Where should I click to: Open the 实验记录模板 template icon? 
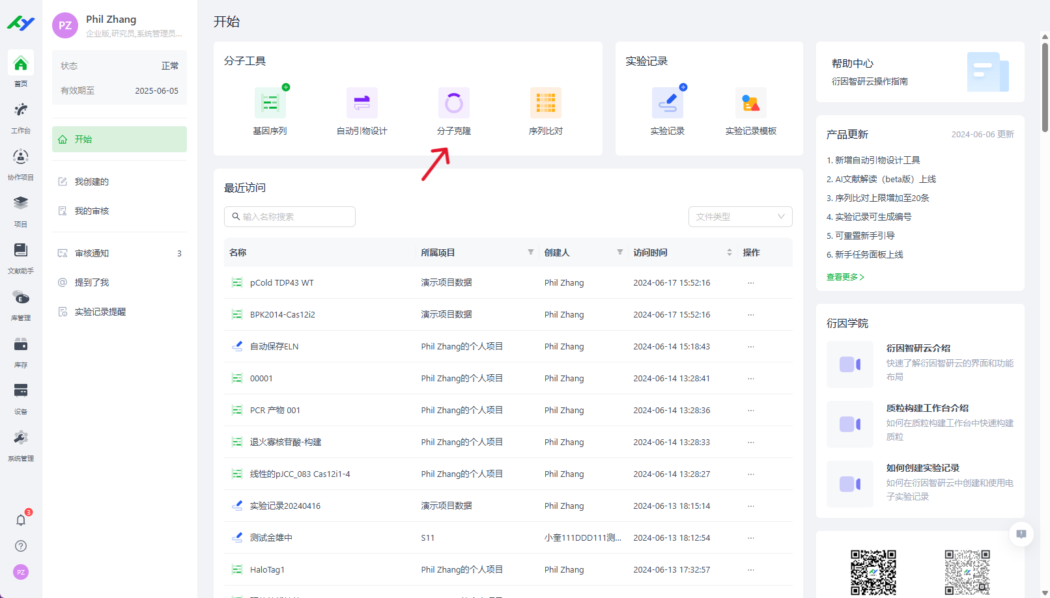click(750, 103)
